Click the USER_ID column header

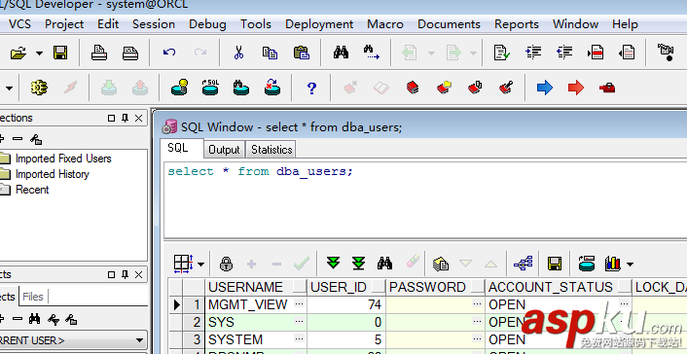point(346,287)
